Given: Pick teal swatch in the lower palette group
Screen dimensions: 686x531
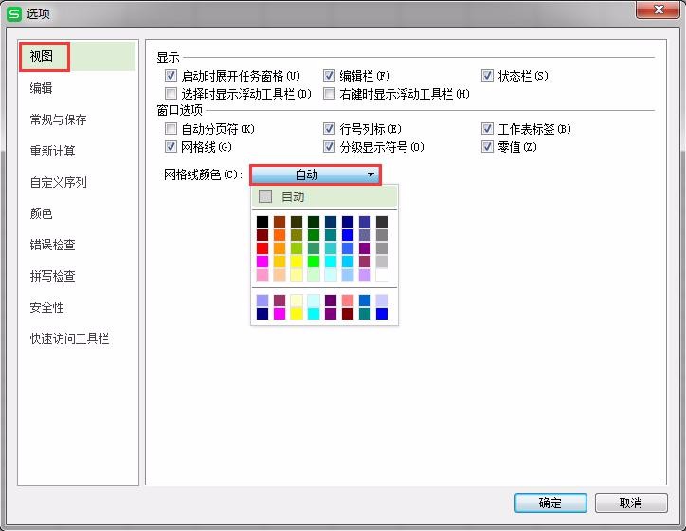Looking at the screenshot, I should [365, 314].
